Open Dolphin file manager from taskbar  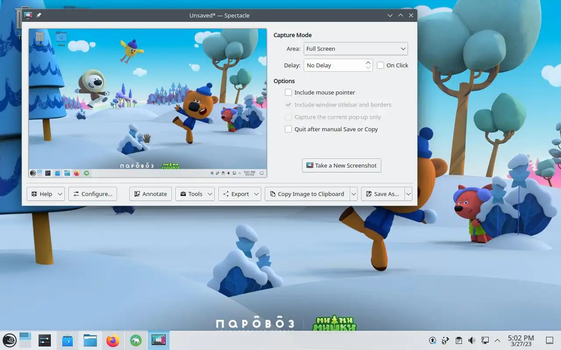coord(90,340)
